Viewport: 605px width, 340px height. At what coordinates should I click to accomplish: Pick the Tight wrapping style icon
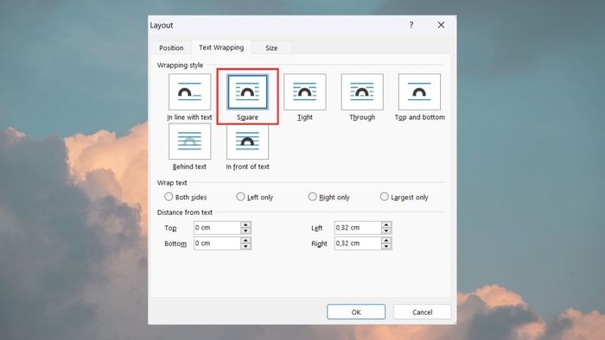pyautogui.click(x=305, y=91)
